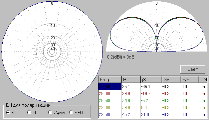The image size is (209, 120).
Task: Click the Ga column header
Action: pyautogui.click(x=171, y=79)
